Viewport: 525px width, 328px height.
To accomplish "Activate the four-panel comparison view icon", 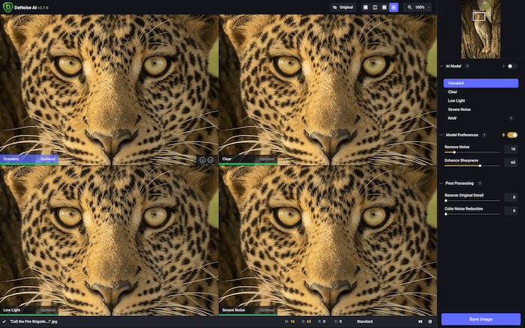I will coord(394,7).
